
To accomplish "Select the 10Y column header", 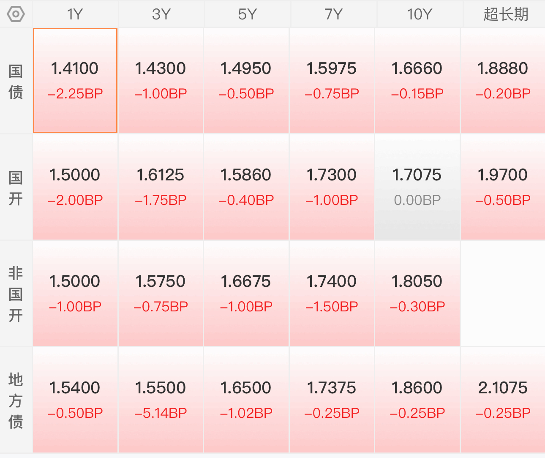I will [x=419, y=14].
